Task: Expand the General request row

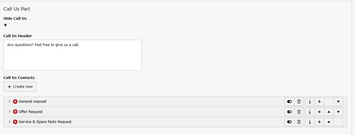Action: [x=9, y=101]
